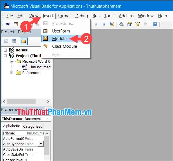This screenshot has height=161, width=173.
Task: Open the Edit menu
Action: point(21,16)
